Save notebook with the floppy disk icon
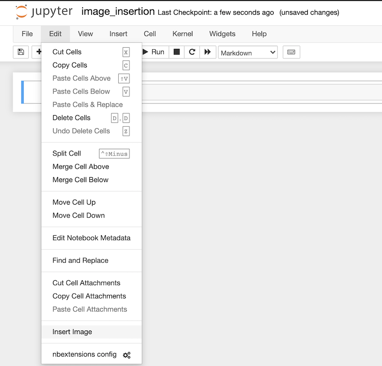The width and height of the screenshot is (382, 366). (x=21, y=52)
